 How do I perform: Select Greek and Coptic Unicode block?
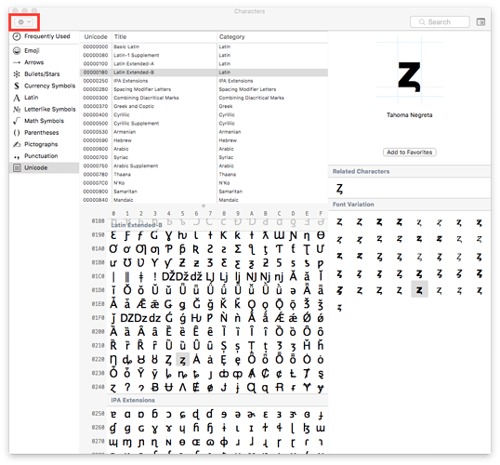(204, 106)
